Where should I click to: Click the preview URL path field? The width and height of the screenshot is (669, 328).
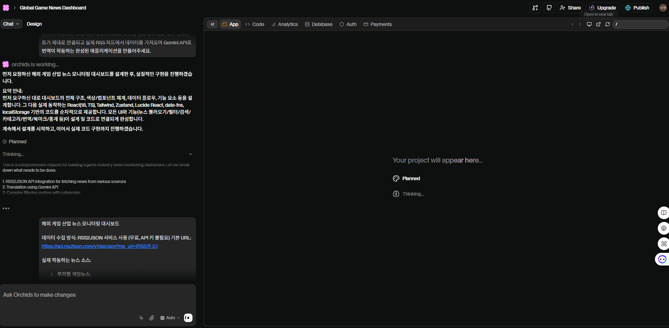(640, 24)
